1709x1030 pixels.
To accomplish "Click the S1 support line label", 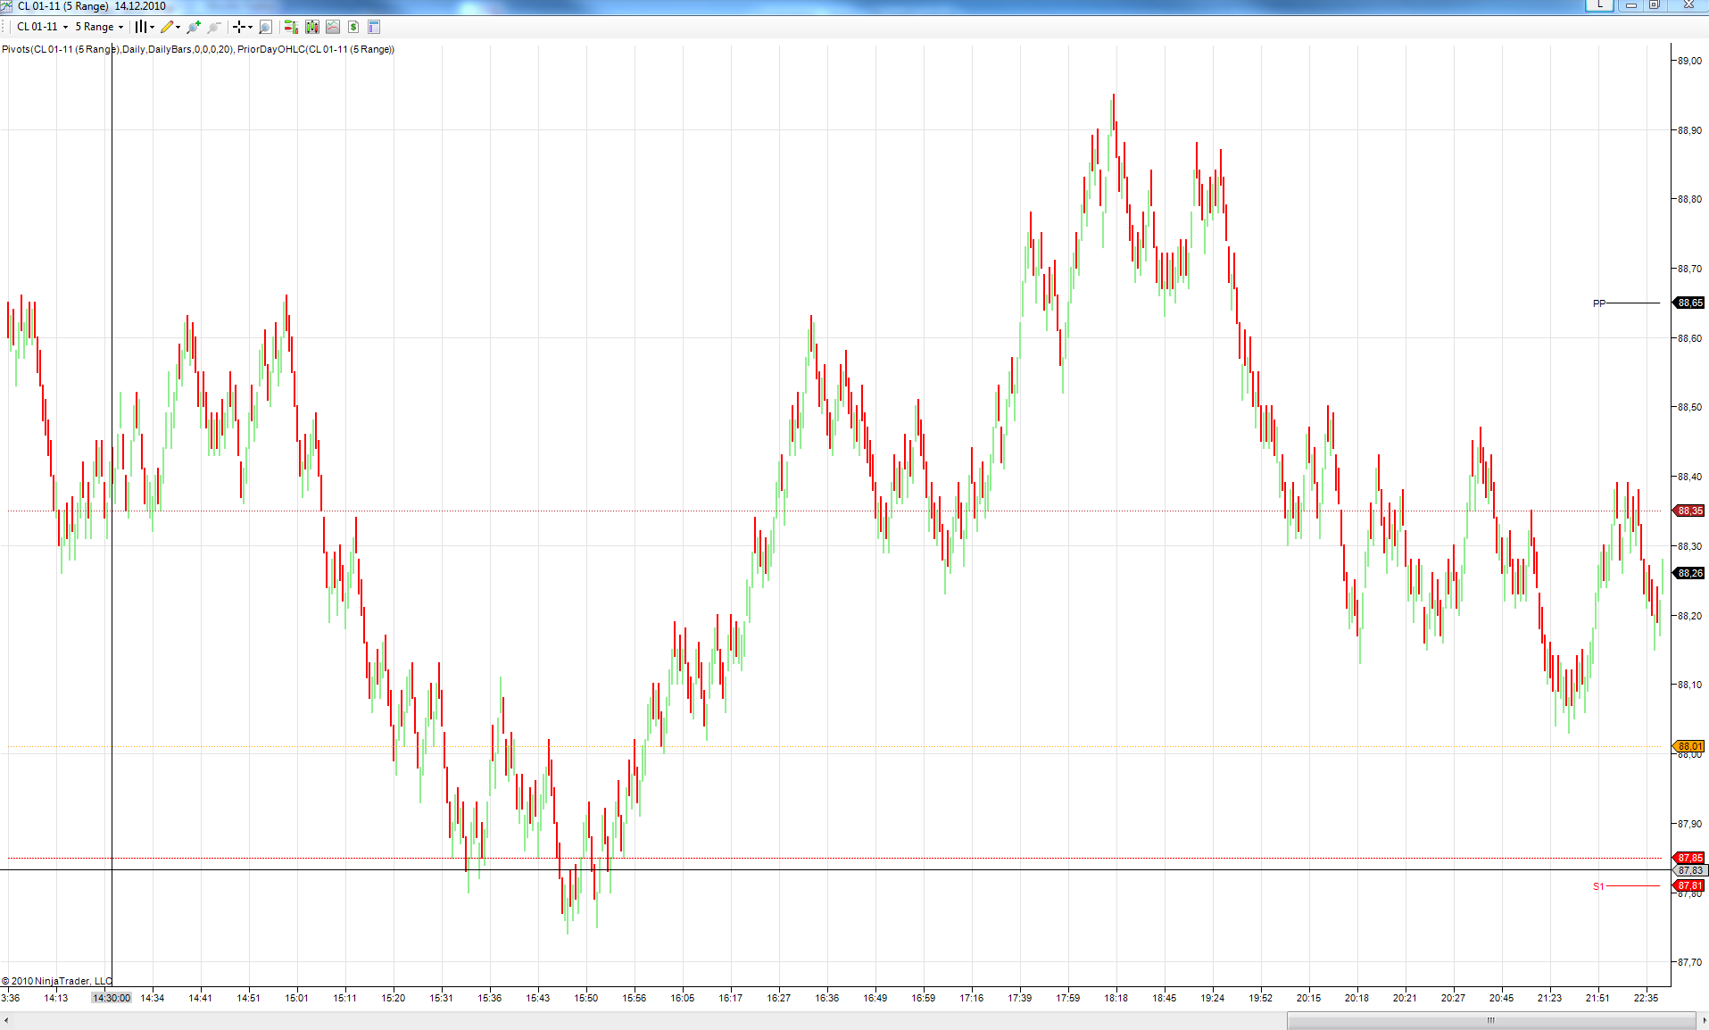I will click(x=1598, y=886).
